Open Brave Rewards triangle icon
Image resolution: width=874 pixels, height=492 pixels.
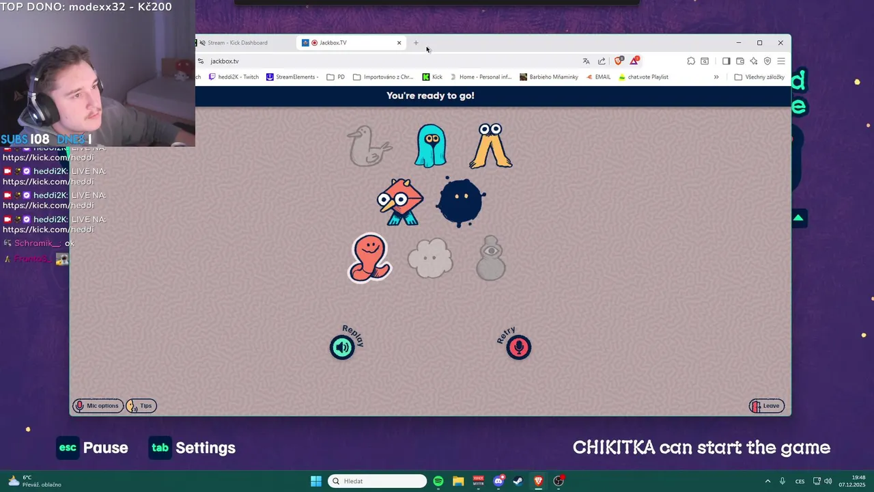tap(634, 61)
